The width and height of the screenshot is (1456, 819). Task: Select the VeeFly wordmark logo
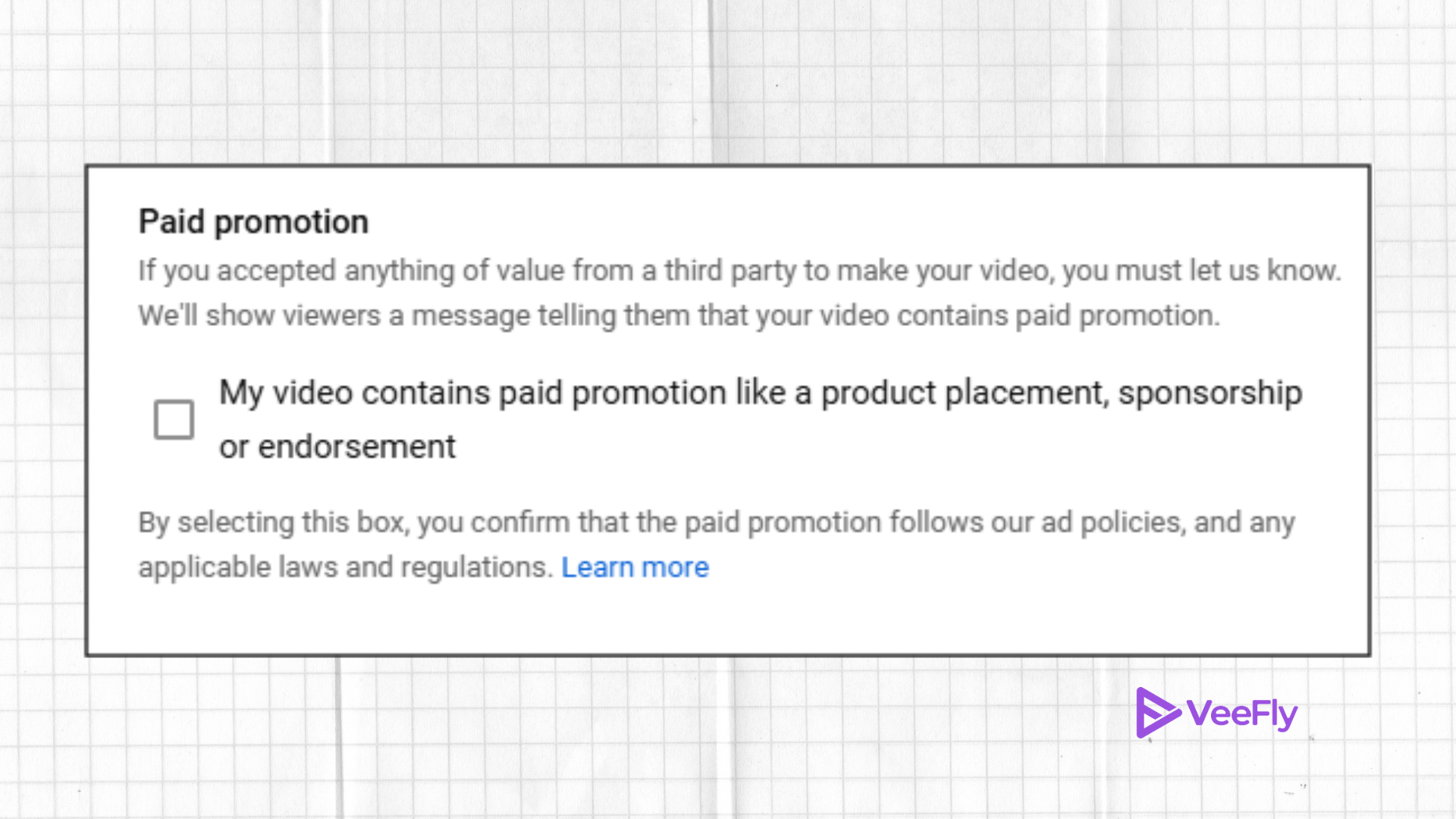(x=1242, y=712)
